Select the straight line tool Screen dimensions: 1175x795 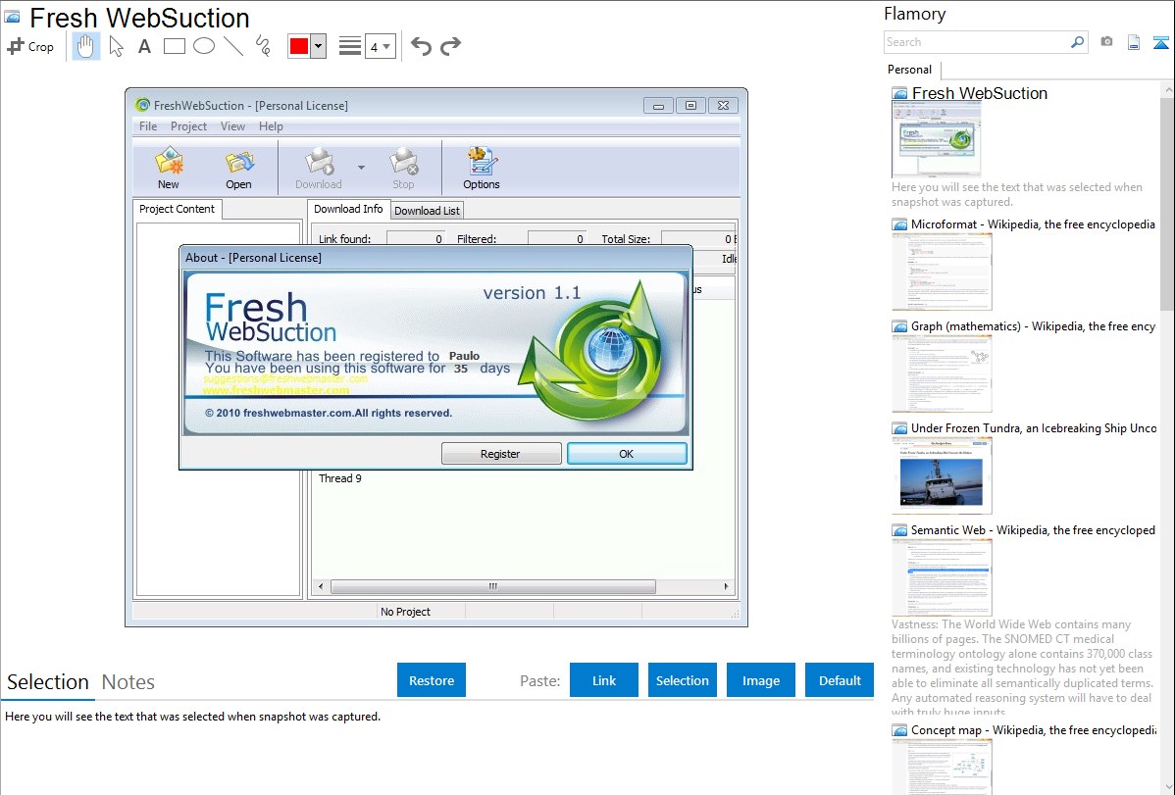(x=233, y=46)
